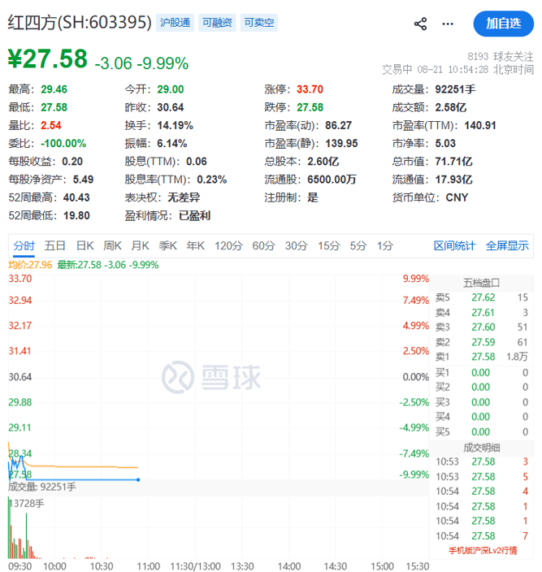Image resolution: width=542 pixels, height=572 pixels.
Task: Click the 成交量 value 92251手
Action: (455, 89)
